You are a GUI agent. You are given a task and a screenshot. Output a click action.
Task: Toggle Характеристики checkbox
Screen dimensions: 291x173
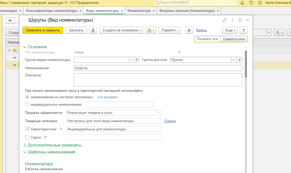pos(27,129)
